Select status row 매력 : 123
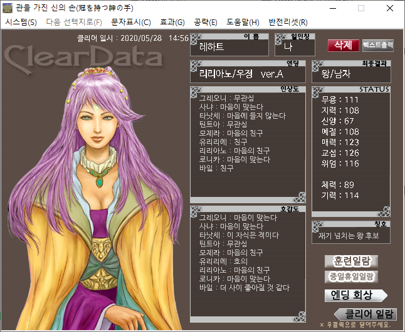The image size is (405, 332). tap(340, 142)
